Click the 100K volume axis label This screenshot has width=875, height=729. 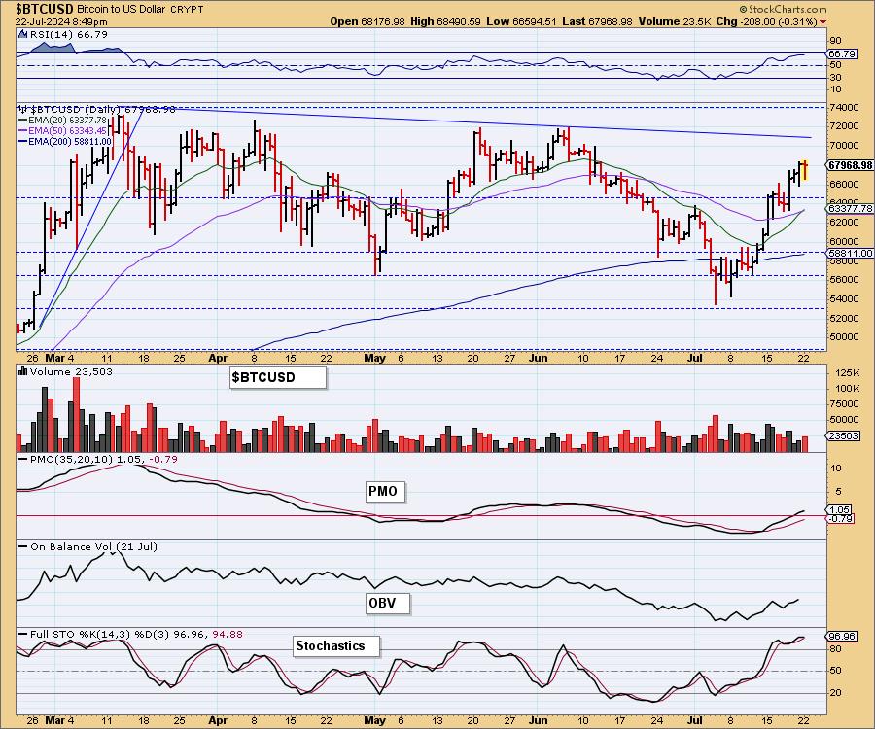tap(847, 388)
